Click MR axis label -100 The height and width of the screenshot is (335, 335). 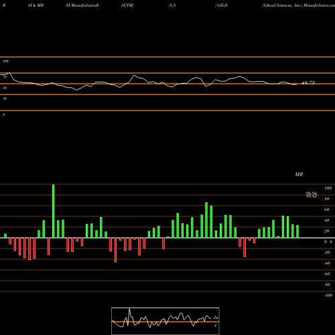pyautogui.click(x=328, y=295)
